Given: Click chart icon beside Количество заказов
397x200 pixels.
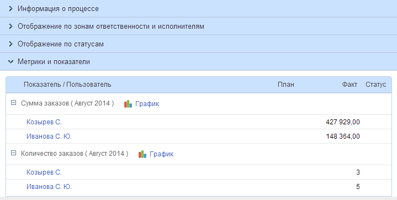Looking at the screenshot, I should (142, 154).
